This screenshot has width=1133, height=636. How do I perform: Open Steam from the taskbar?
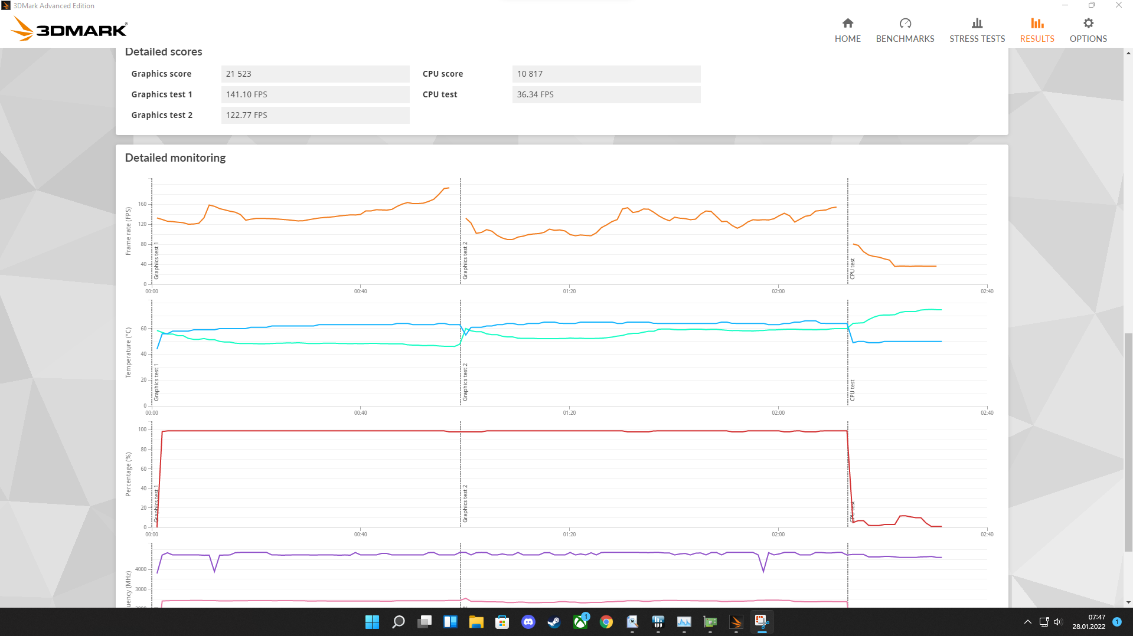(554, 622)
